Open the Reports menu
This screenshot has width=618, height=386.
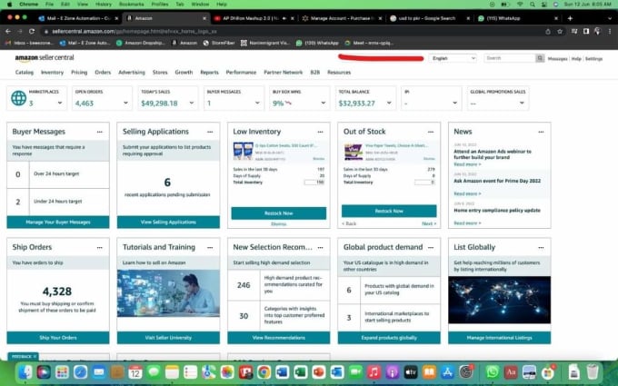pyautogui.click(x=209, y=73)
